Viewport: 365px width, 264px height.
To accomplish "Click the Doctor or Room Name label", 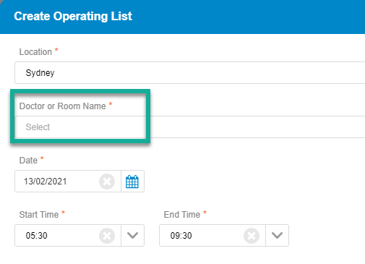I will pyautogui.click(x=63, y=106).
